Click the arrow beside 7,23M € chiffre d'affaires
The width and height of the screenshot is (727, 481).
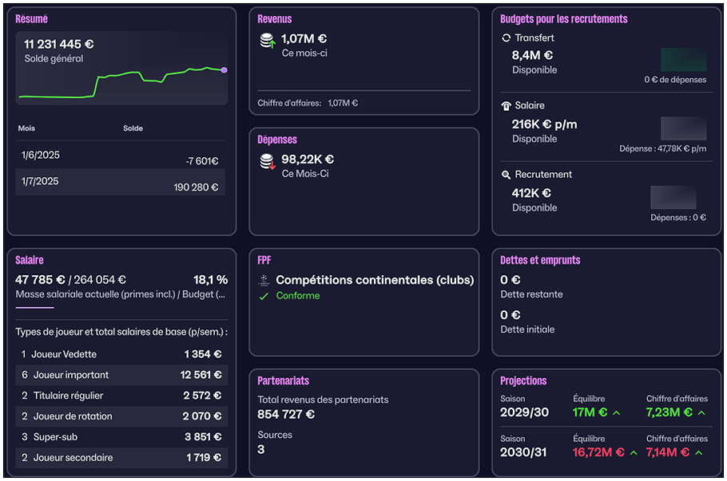(701, 413)
